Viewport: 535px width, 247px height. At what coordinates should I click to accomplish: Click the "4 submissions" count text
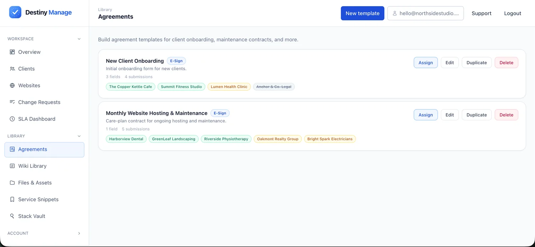pos(139,77)
